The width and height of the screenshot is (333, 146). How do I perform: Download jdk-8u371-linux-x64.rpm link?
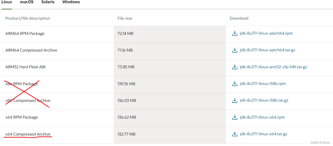tap(262, 117)
